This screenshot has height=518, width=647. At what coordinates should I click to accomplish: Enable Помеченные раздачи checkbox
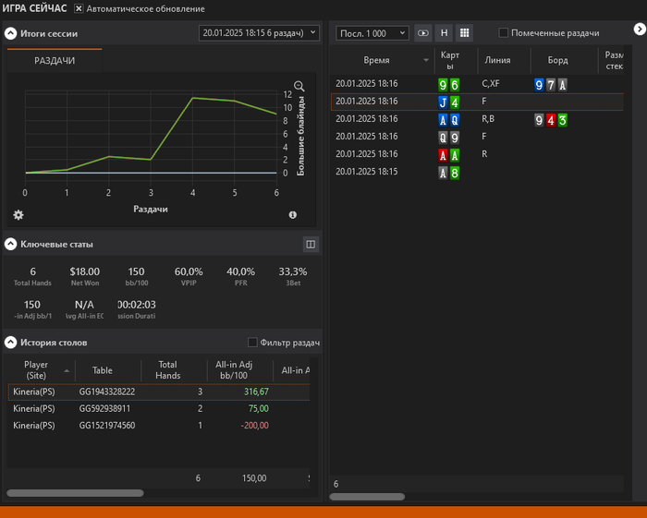tap(504, 32)
